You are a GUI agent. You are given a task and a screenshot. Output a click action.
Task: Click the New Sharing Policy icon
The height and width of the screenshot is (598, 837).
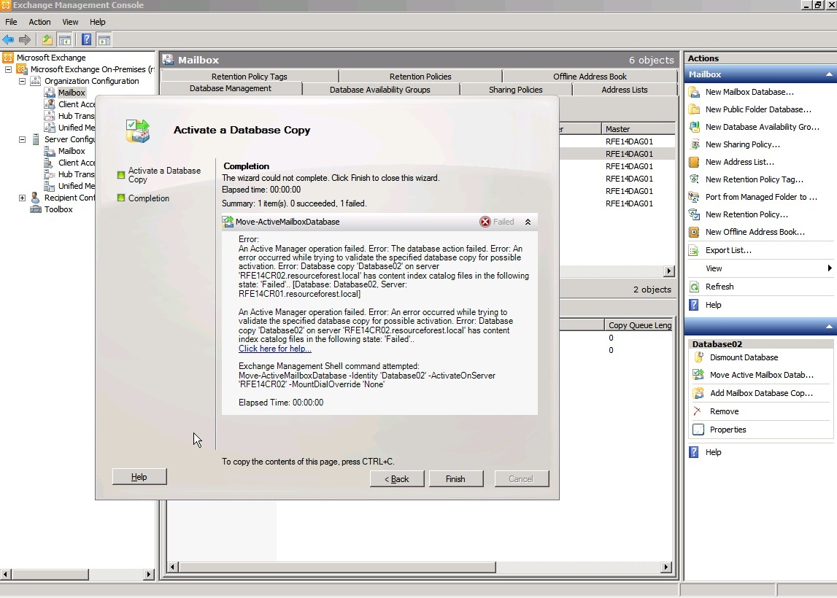point(694,144)
